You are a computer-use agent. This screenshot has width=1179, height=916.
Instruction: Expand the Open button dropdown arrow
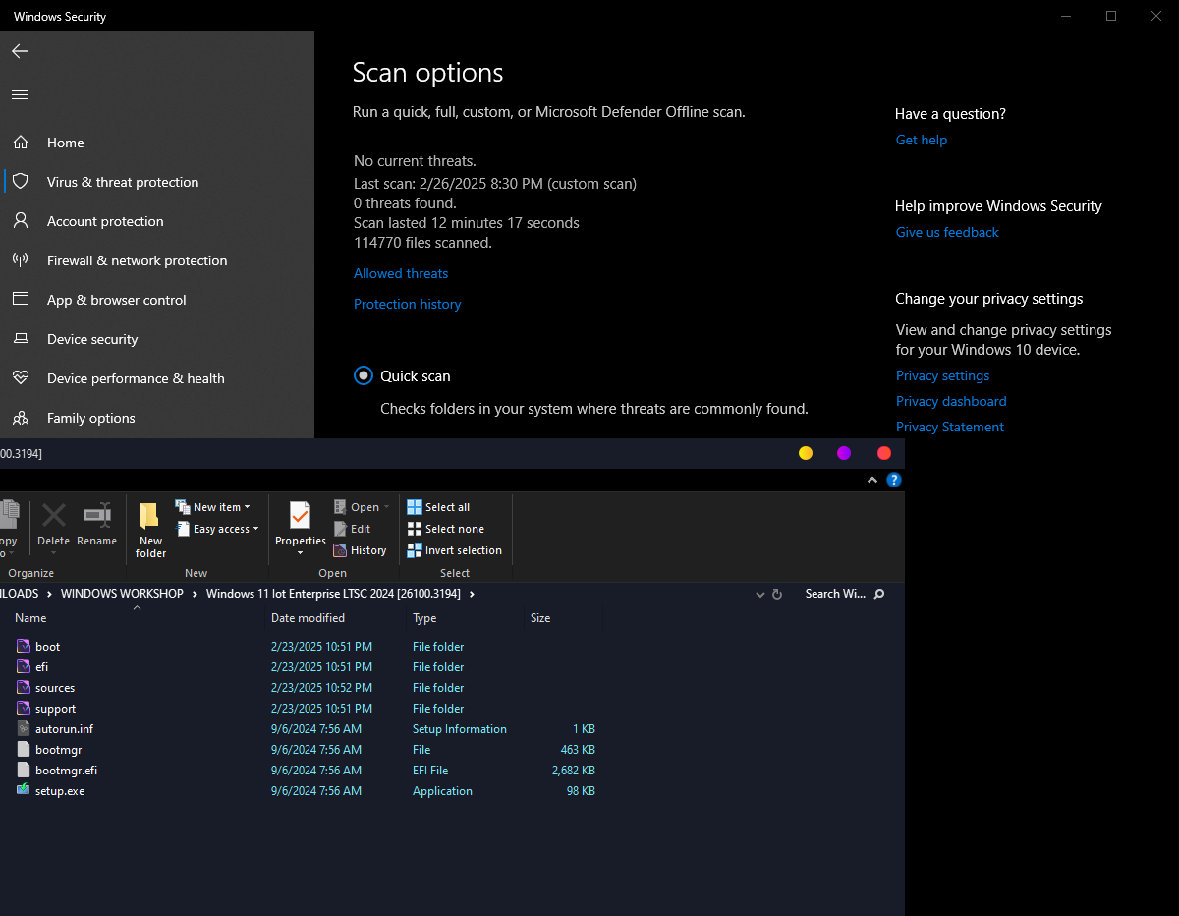pyautogui.click(x=386, y=507)
